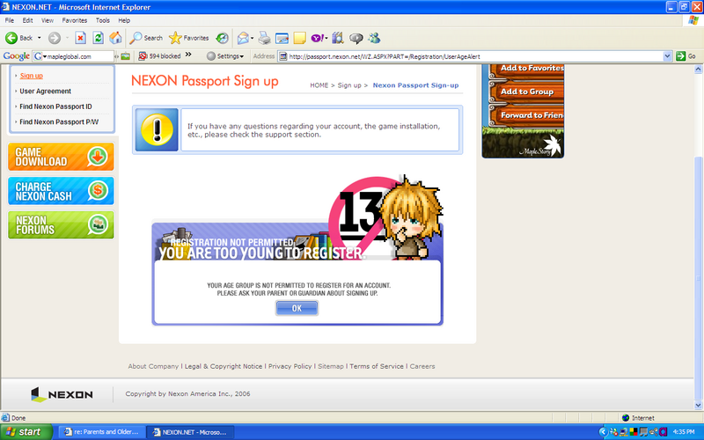704x440 pixels.
Task: Open the View menu
Action: (x=48, y=20)
